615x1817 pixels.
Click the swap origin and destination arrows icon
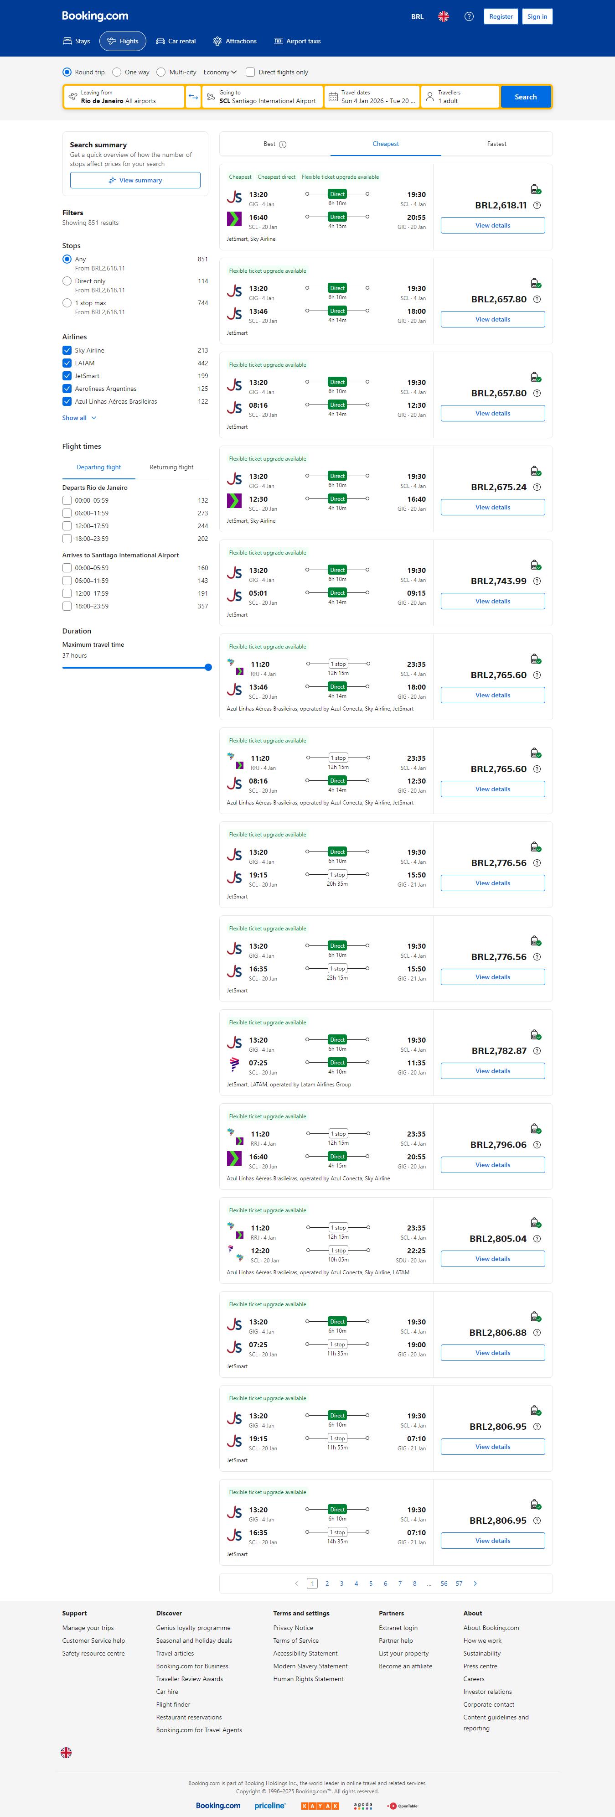(193, 97)
